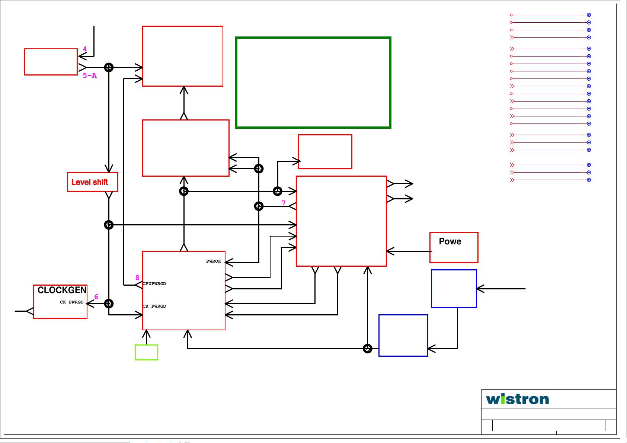This screenshot has width=627, height=443.
Task: Click the junction dot next to number 7
Action: click(259, 206)
